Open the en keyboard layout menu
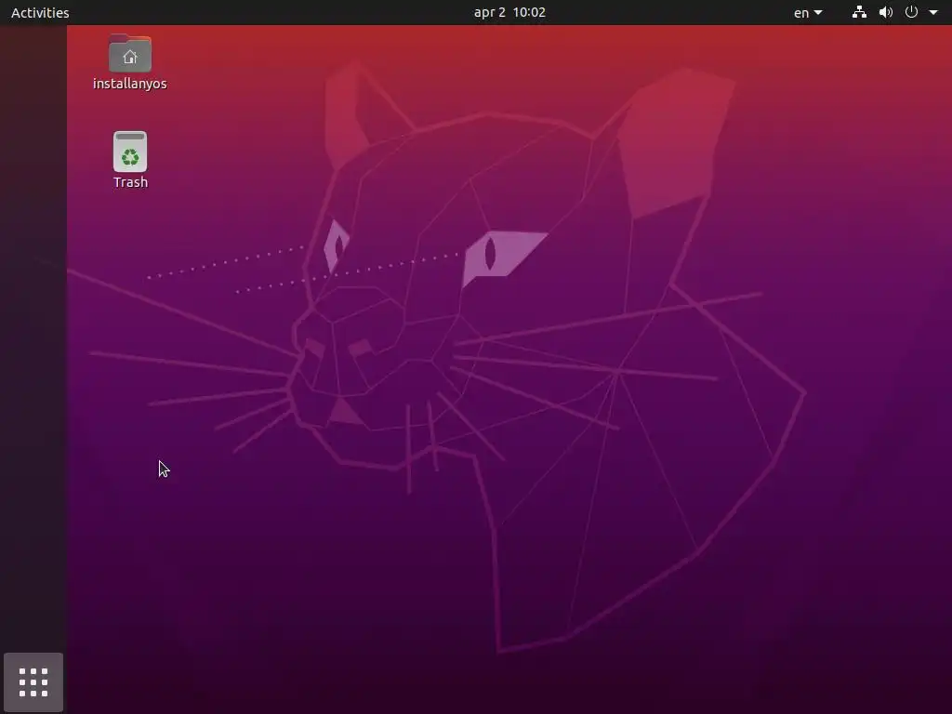Image resolution: width=952 pixels, height=714 pixels. [808, 13]
